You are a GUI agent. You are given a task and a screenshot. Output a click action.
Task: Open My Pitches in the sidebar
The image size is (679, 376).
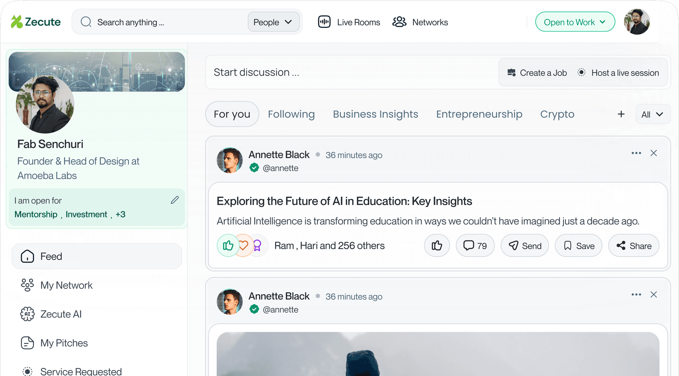pyautogui.click(x=64, y=343)
